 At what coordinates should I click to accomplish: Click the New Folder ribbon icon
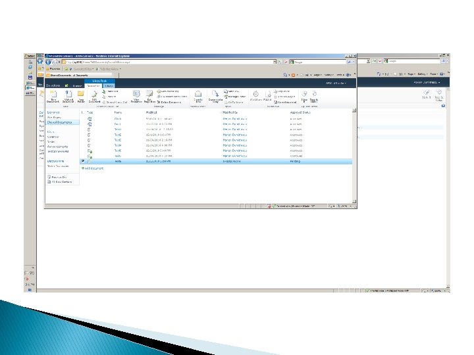[81, 97]
